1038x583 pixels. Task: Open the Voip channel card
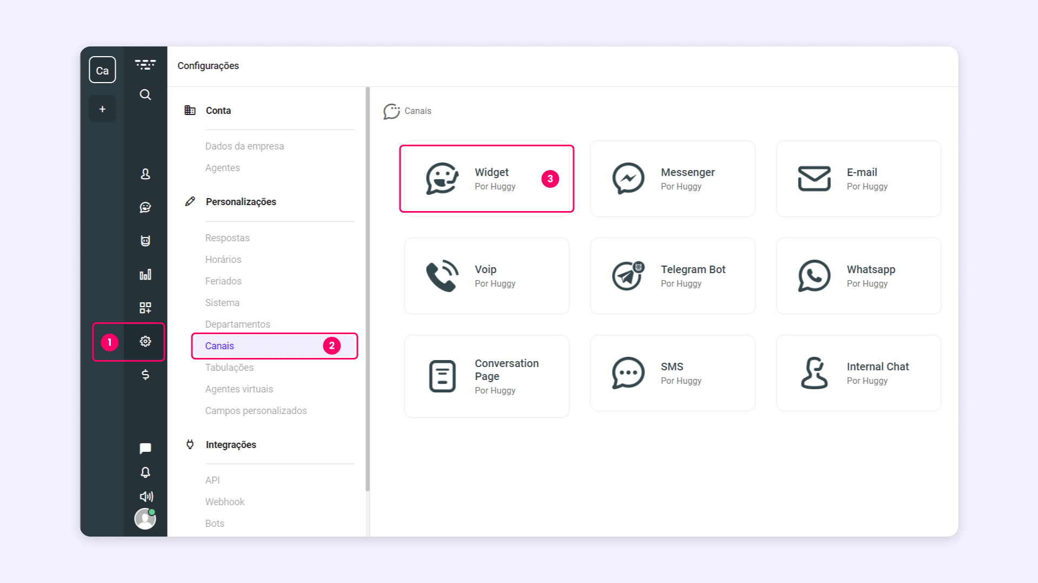pos(487,276)
